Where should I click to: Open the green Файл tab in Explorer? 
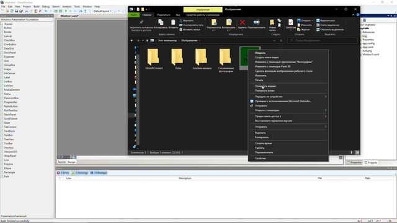click(134, 15)
